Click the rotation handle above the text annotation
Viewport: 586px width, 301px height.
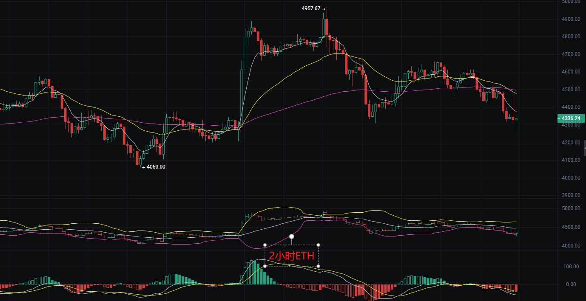point(291,236)
